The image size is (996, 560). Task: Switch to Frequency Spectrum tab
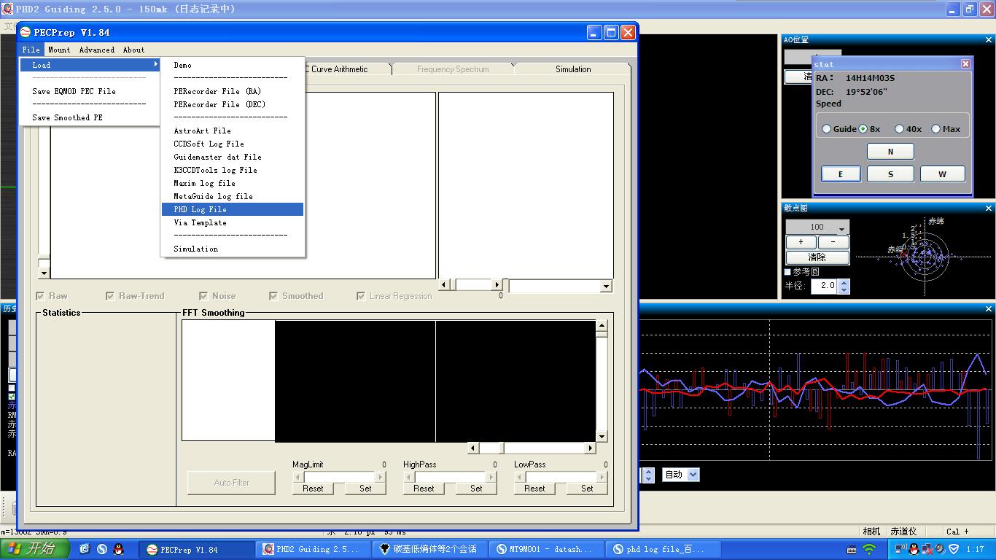(453, 69)
